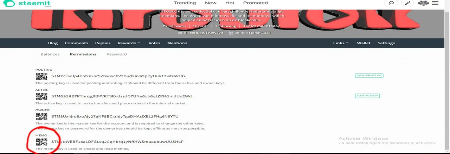Screen dimensions: 450x154
Task: Click the posting public key STM7ZTwJp4
Action: tap(118, 76)
